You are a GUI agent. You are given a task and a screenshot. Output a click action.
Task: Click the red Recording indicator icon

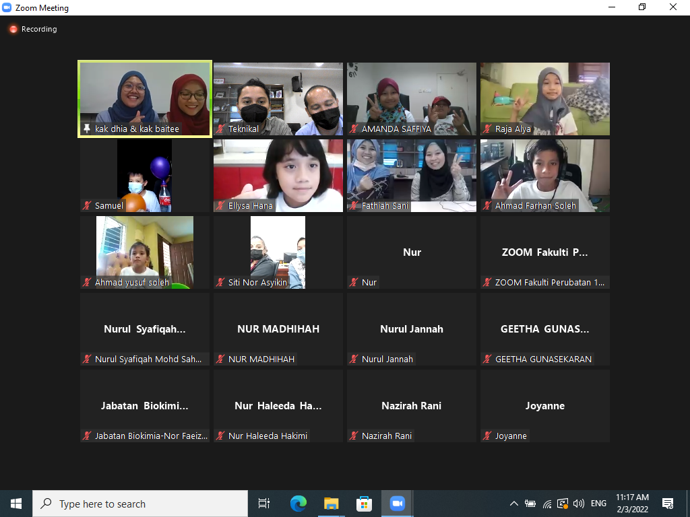pyautogui.click(x=13, y=30)
